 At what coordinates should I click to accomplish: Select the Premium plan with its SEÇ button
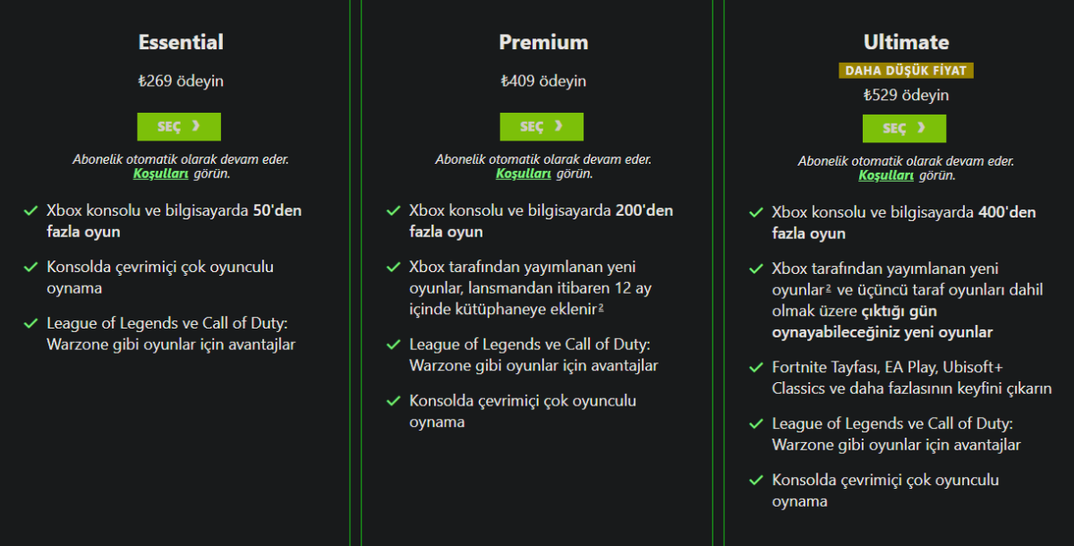(x=541, y=126)
